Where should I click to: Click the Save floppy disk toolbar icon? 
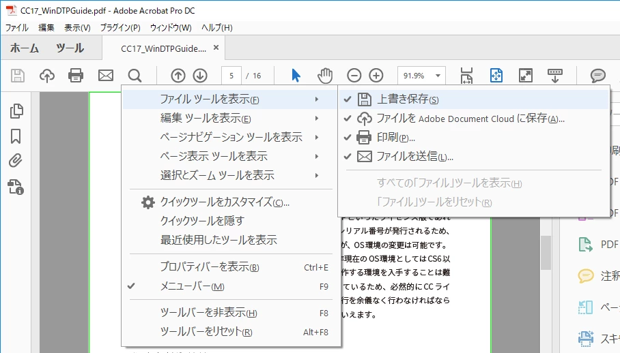tap(17, 76)
